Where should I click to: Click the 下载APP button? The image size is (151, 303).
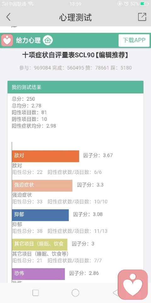pos(134,40)
